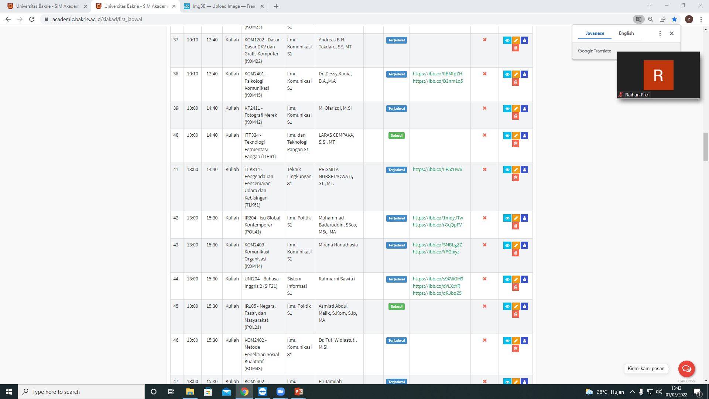
Task: Open link https://ibb.co/B3nm1q5
Action: tap(438, 81)
